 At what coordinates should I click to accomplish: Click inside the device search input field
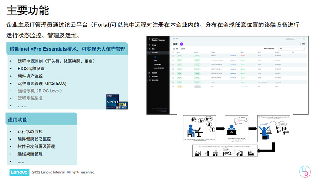pos(291,49)
